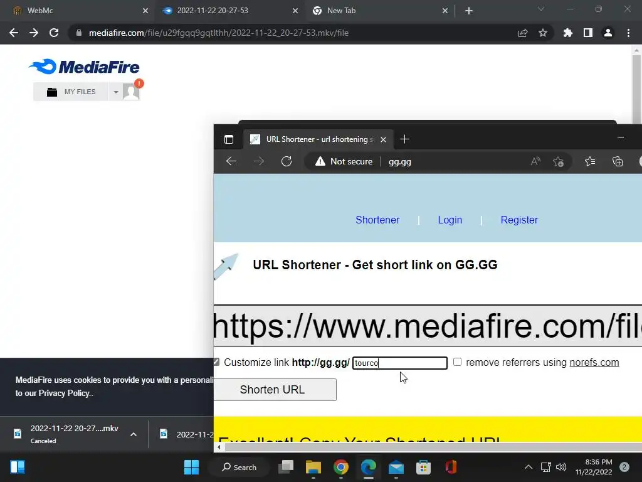Show hidden system tray icons
Screen dimensions: 642x482
(529, 467)
